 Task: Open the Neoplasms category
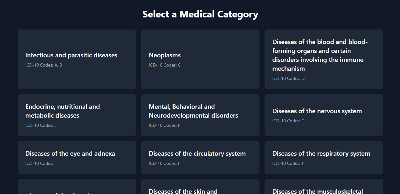(x=200, y=59)
